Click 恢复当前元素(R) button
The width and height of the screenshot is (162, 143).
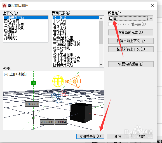(131, 32)
